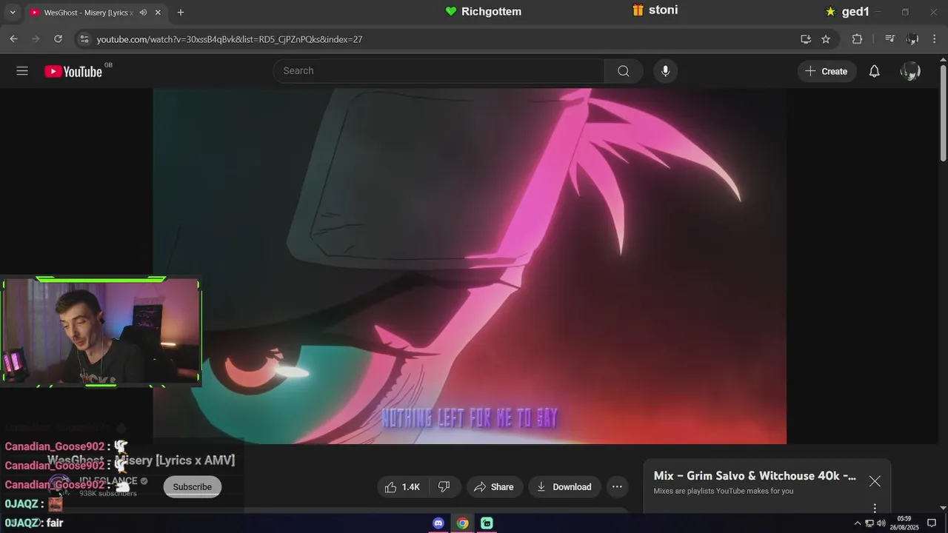The image size is (948, 533).
Task: Click the scrollbar down arrow
Action: (943, 508)
